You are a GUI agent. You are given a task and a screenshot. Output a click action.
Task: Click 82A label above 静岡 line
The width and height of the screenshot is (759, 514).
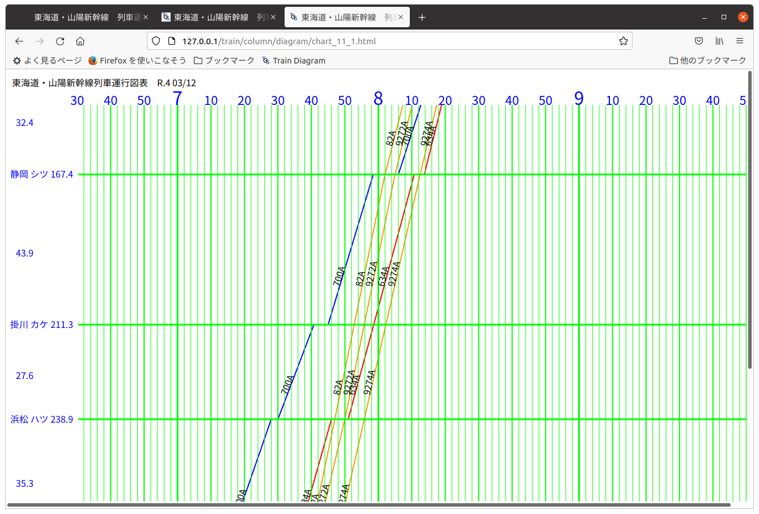click(391, 138)
